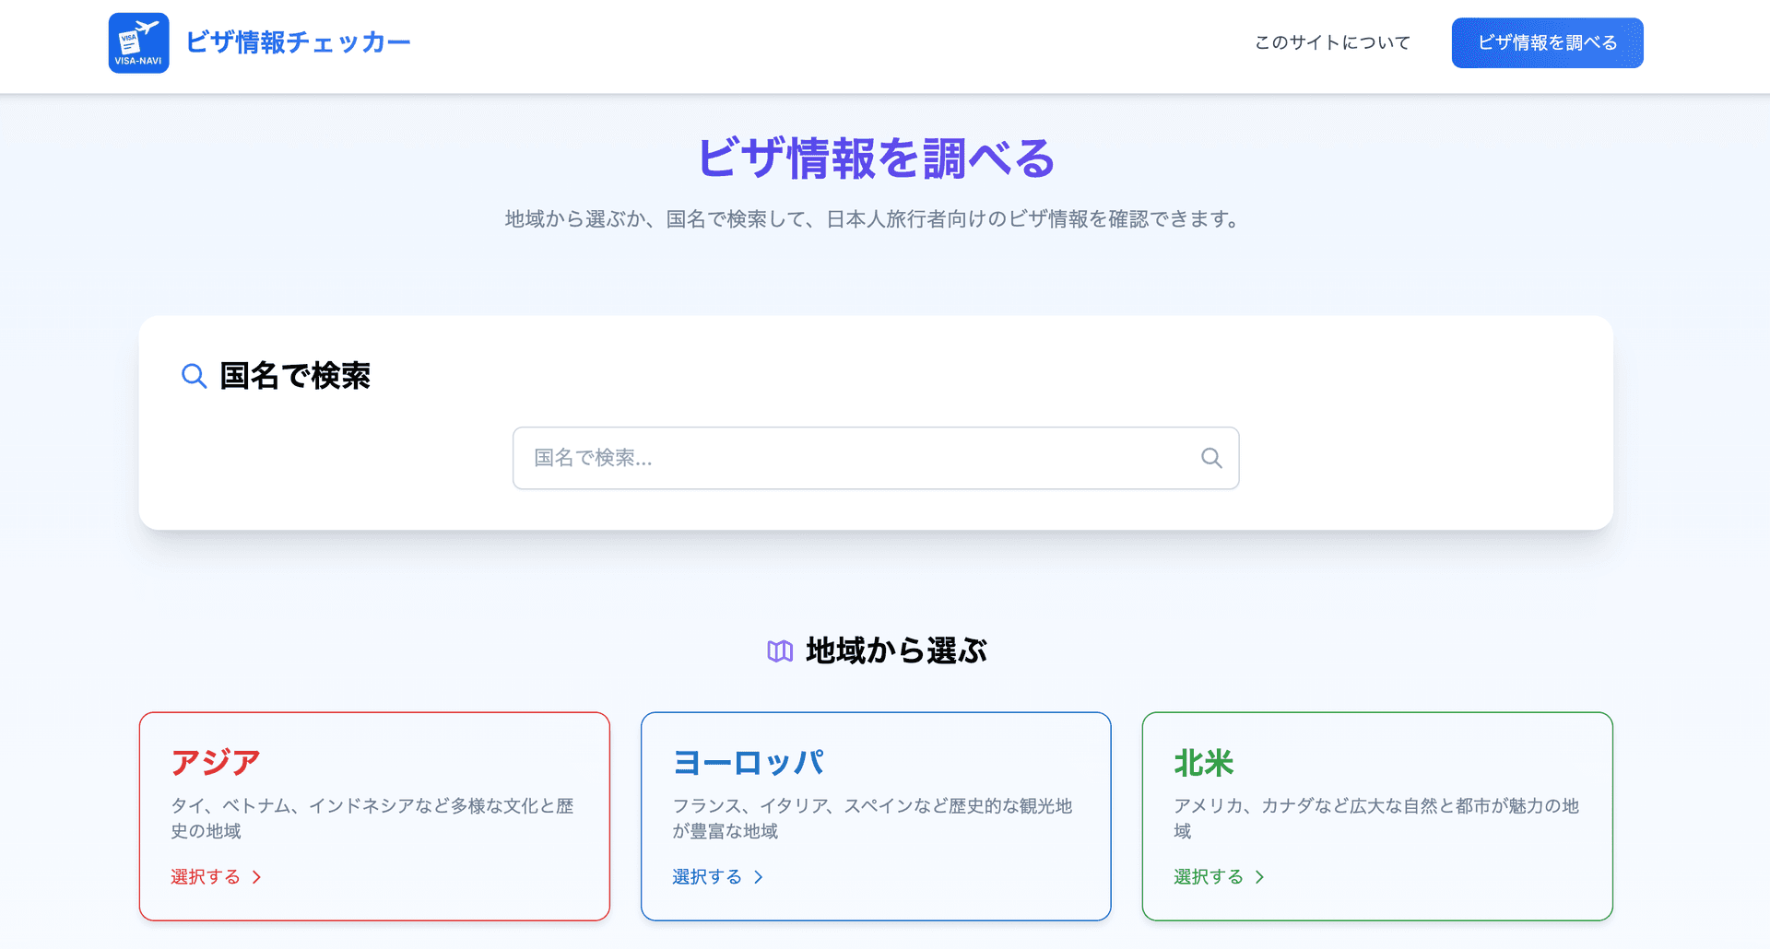Click the search icon next to 国名で検索 heading
The image size is (1770, 949).
pyautogui.click(x=193, y=376)
